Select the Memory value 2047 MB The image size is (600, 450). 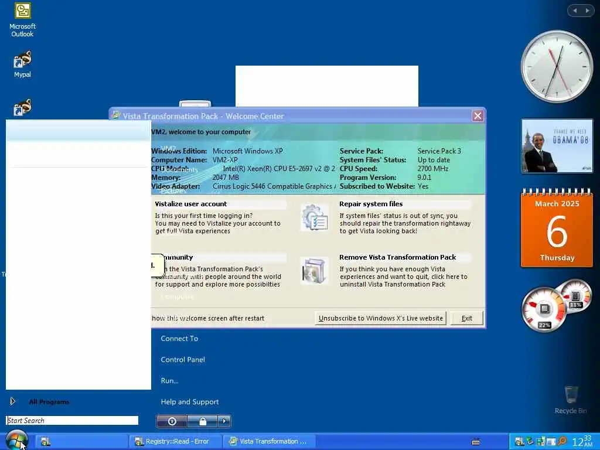coord(226,178)
